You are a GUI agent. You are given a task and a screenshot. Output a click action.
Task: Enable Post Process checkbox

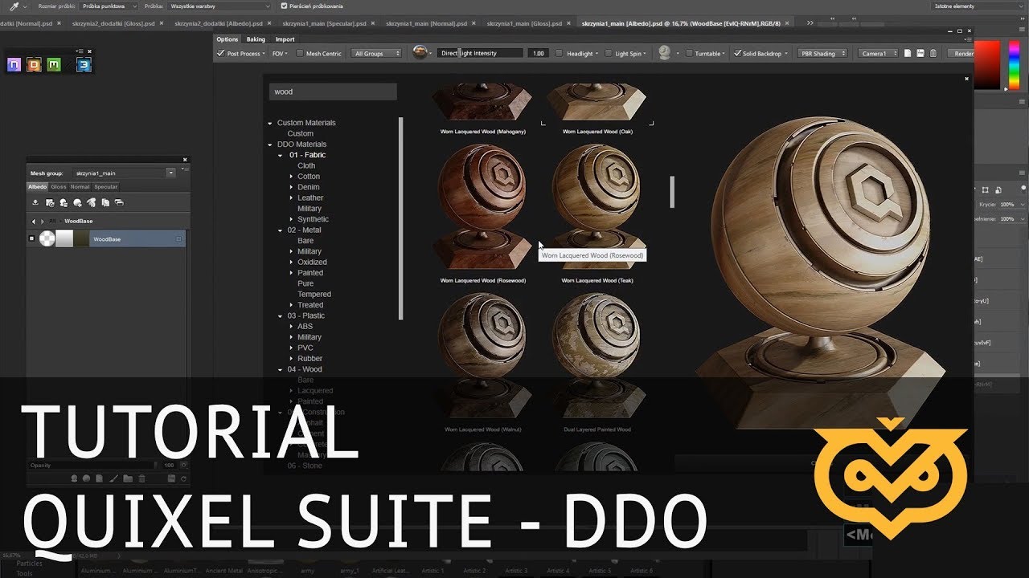point(221,54)
